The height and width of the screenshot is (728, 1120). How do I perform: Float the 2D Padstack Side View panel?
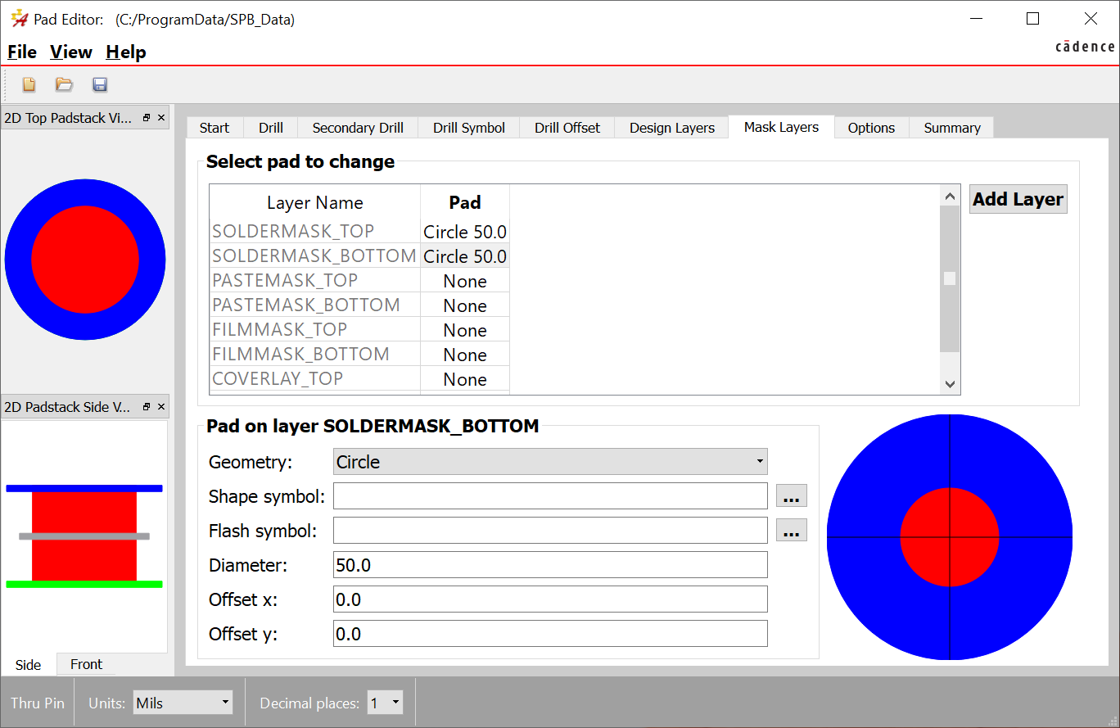click(x=147, y=407)
